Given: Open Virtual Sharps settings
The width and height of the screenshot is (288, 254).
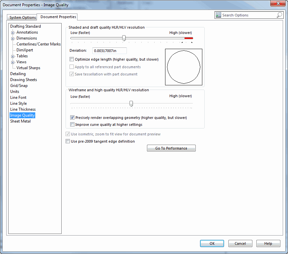Looking at the screenshot, I should click(x=28, y=68).
